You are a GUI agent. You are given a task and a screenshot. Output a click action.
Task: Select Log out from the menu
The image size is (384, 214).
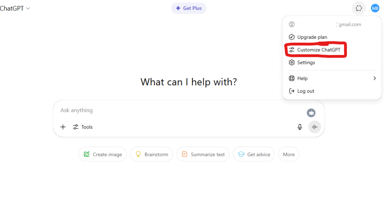point(332,91)
